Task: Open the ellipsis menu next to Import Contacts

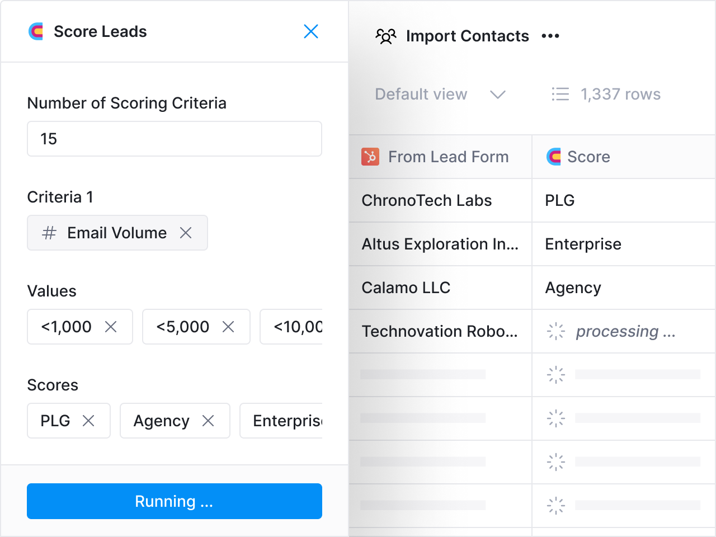Action: point(550,36)
